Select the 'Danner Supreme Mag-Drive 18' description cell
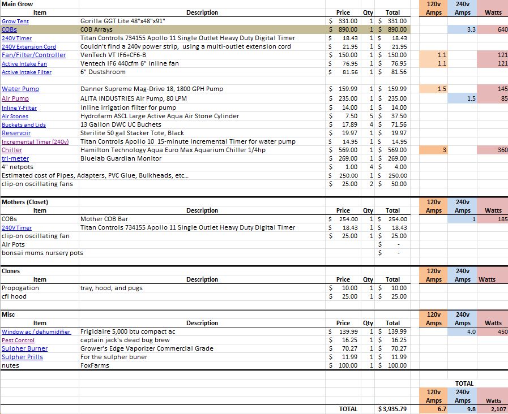This screenshot has width=508, height=414. pyautogui.click(x=202, y=89)
